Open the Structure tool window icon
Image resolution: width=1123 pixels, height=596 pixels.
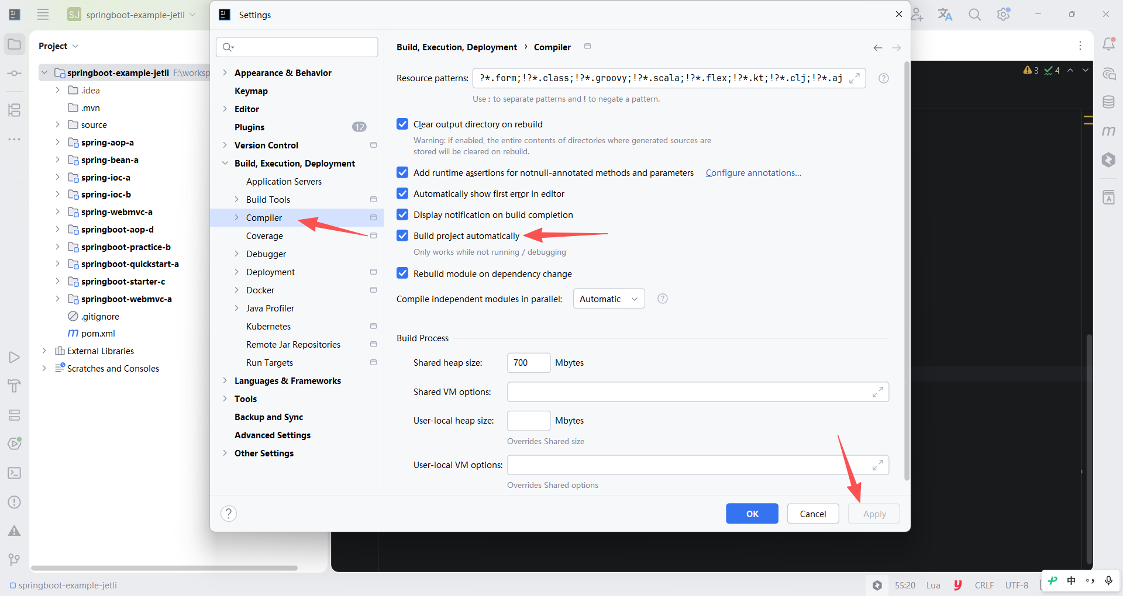click(x=15, y=110)
